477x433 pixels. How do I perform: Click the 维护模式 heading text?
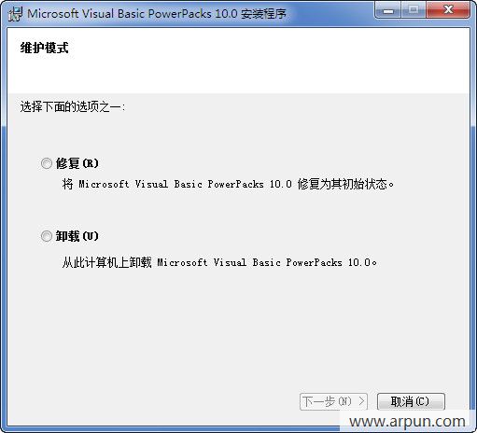click(x=44, y=48)
